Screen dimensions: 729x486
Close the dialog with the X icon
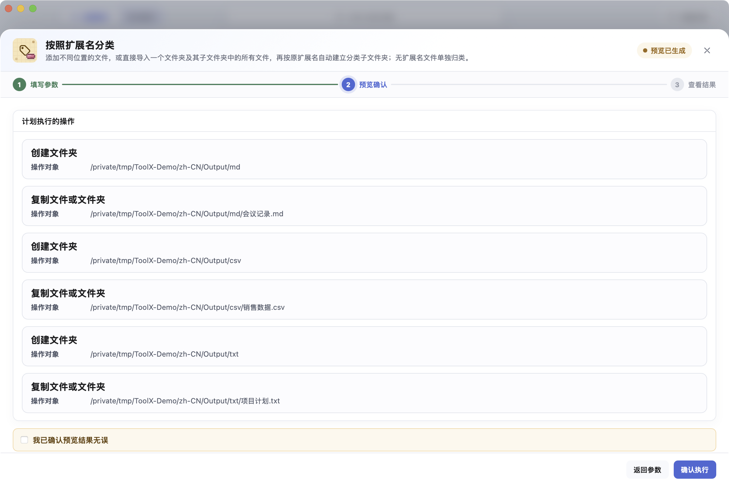coord(707,50)
